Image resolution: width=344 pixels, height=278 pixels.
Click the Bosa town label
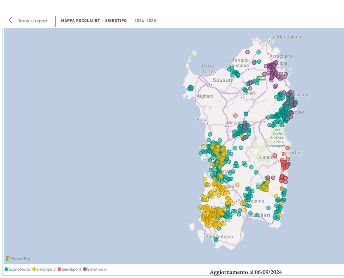(x=202, y=120)
